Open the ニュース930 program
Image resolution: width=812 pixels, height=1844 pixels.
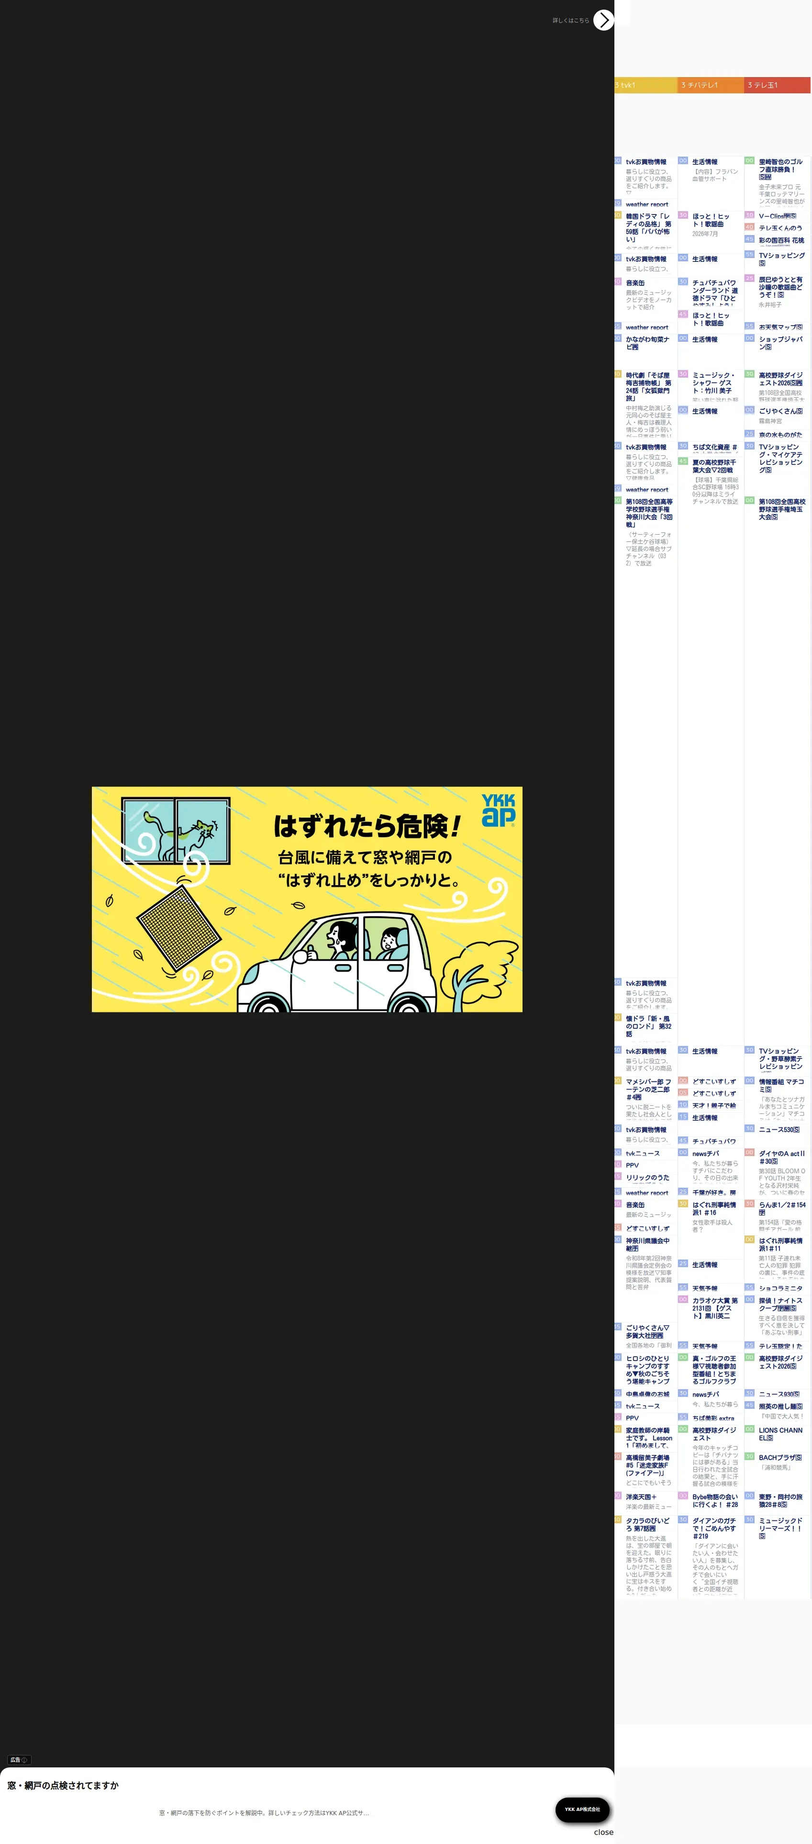click(x=779, y=1393)
